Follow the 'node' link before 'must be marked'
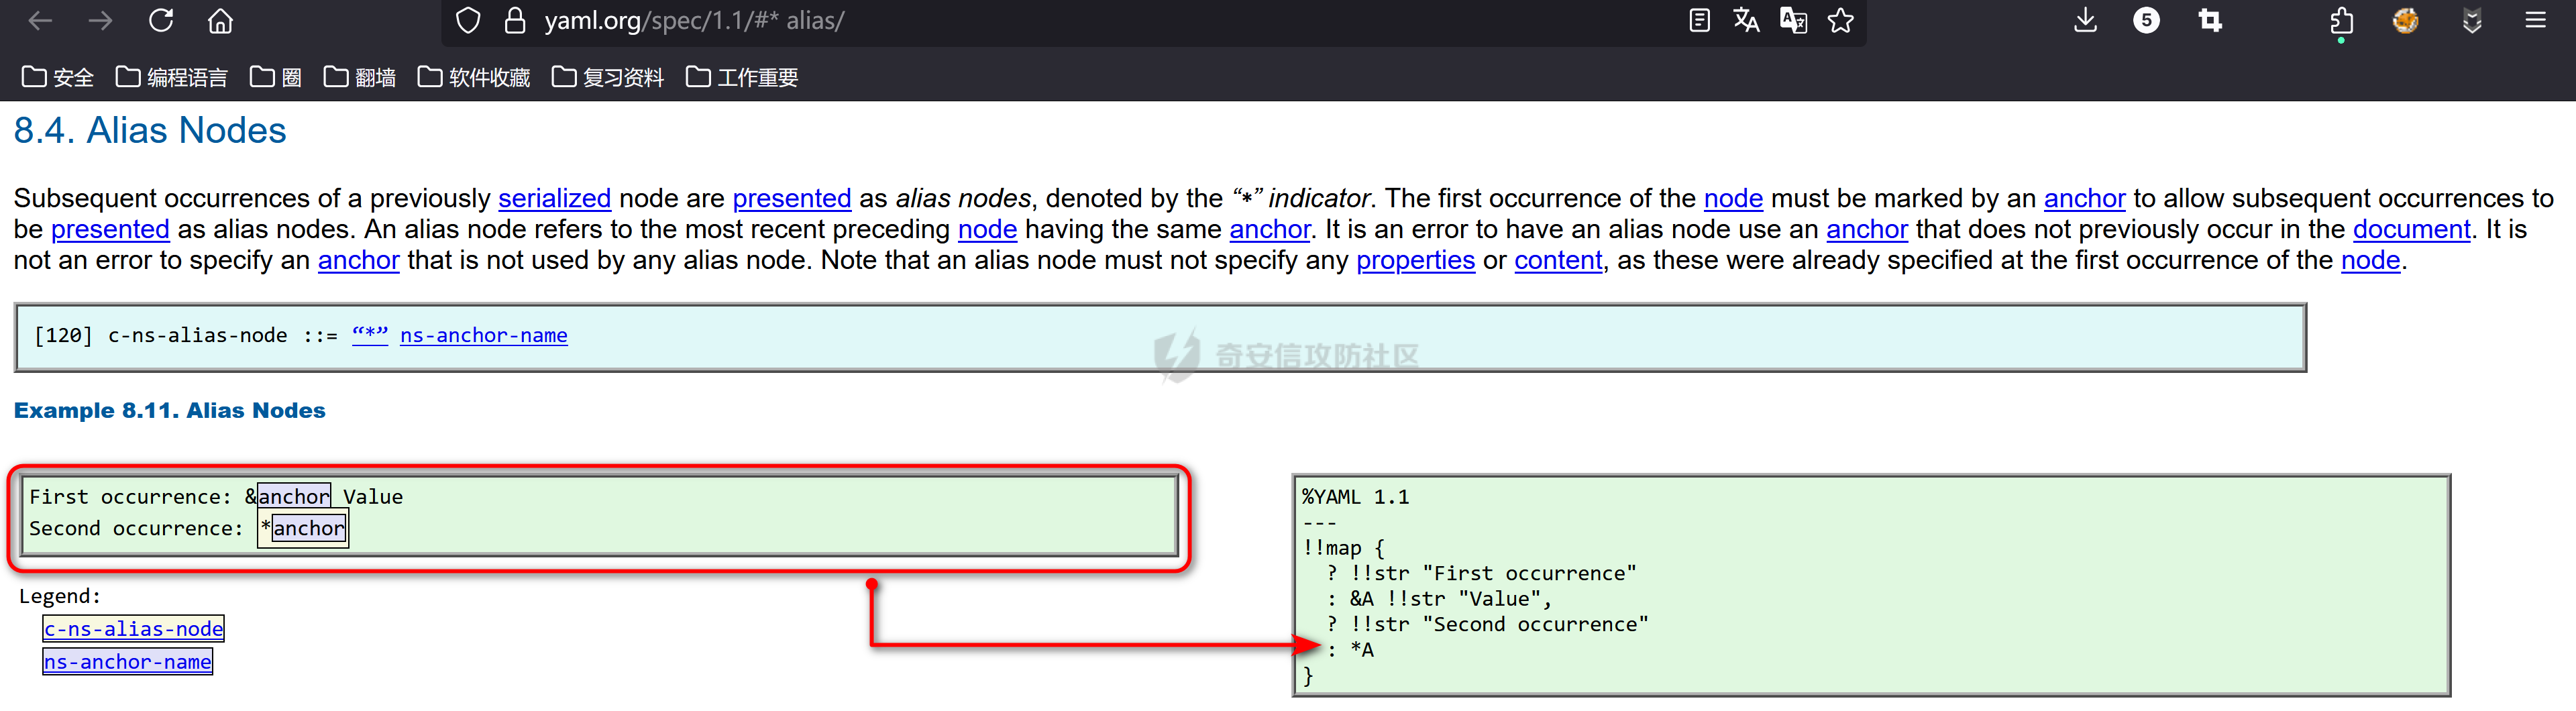The image size is (2576, 711). pos(1733,198)
